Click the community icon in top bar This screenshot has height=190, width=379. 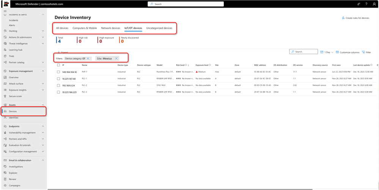click(359, 4)
